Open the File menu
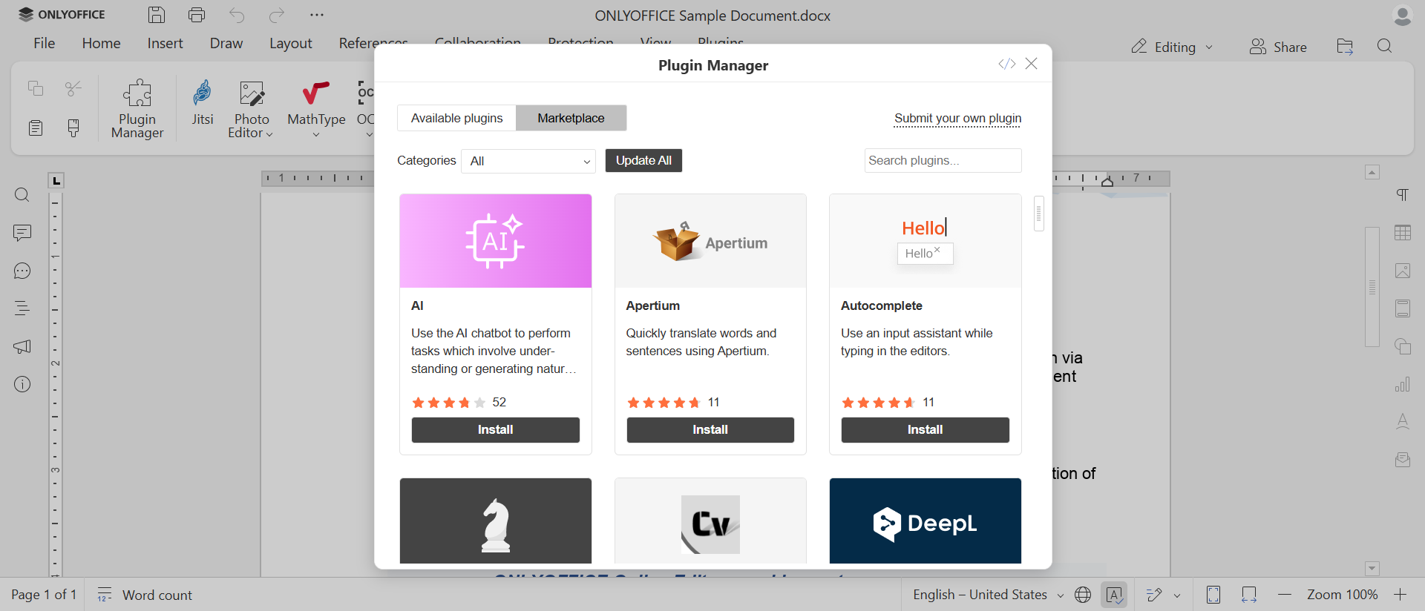1425x611 pixels. (x=45, y=43)
